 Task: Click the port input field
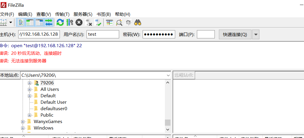click(206, 34)
